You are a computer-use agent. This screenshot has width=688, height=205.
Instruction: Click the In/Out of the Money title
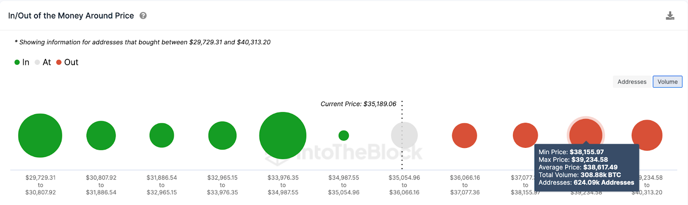coord(71,16)
